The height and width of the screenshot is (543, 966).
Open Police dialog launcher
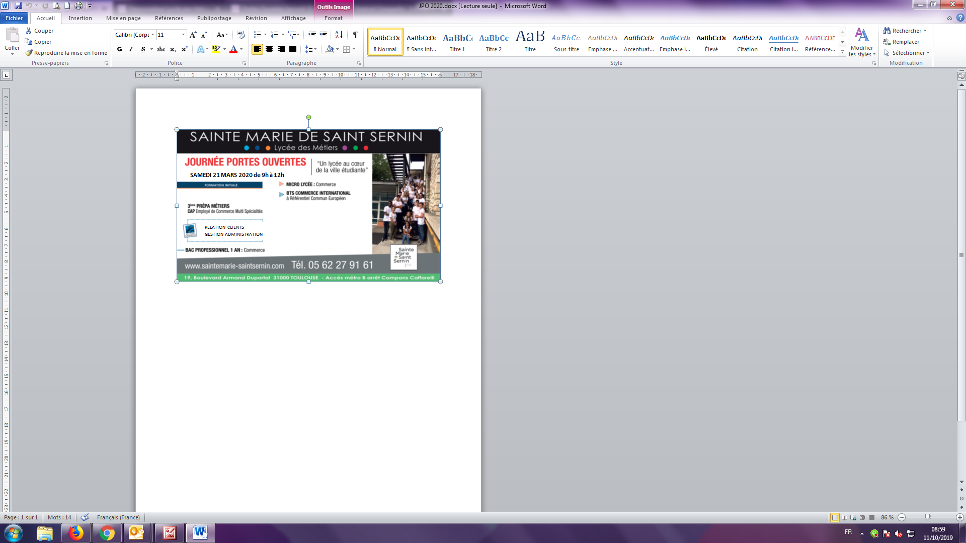coord(244,63)
